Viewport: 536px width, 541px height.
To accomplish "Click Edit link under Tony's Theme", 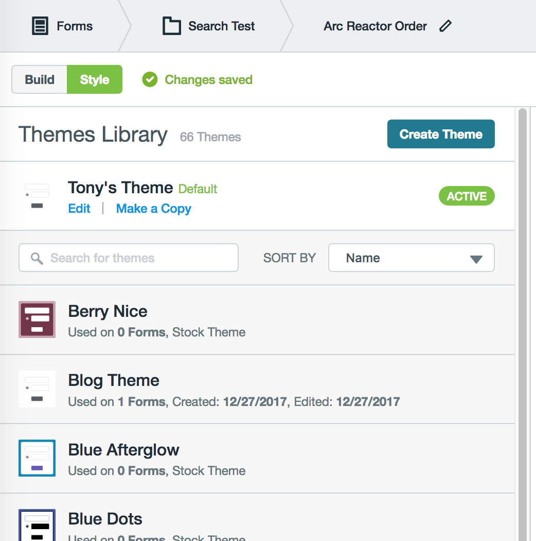I will point(79,209).
